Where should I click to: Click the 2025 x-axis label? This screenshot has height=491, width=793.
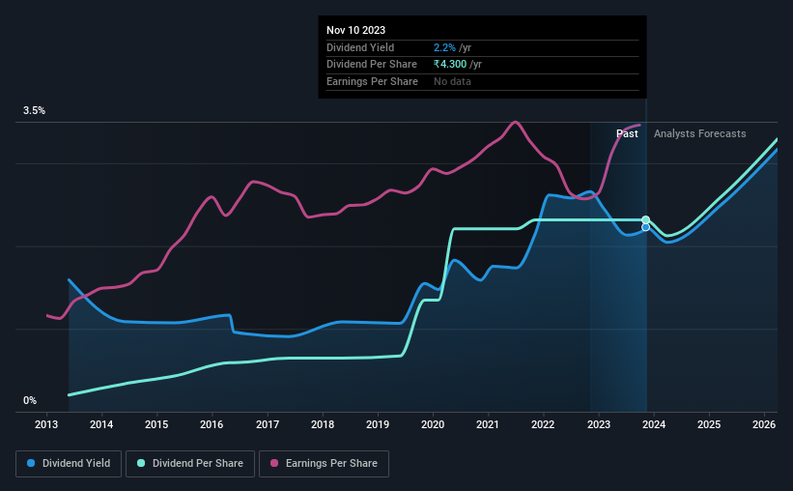pos(709,424)
